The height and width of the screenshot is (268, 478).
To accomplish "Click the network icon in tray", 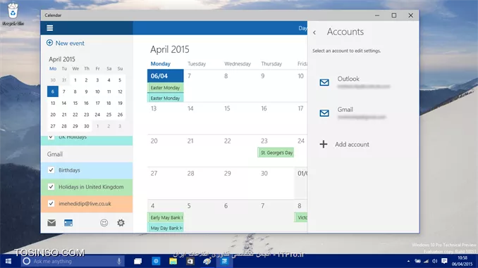I will tap(426, 261).
